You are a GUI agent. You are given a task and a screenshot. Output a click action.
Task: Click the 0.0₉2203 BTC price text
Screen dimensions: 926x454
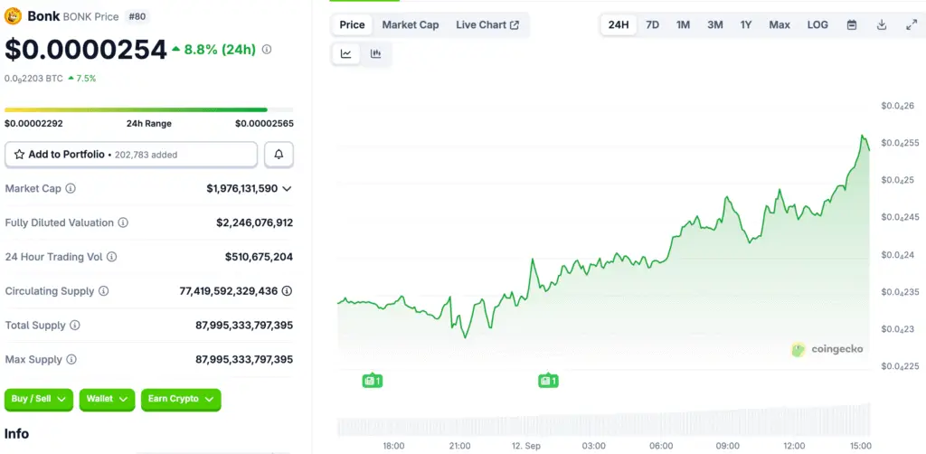point(33,78)
